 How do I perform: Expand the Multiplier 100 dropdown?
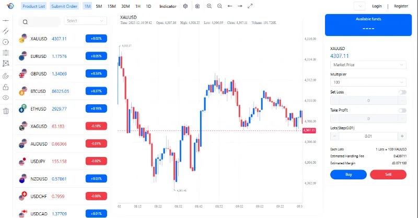368,82
